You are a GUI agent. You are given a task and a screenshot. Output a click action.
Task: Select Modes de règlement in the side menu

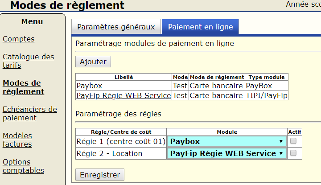23,87
